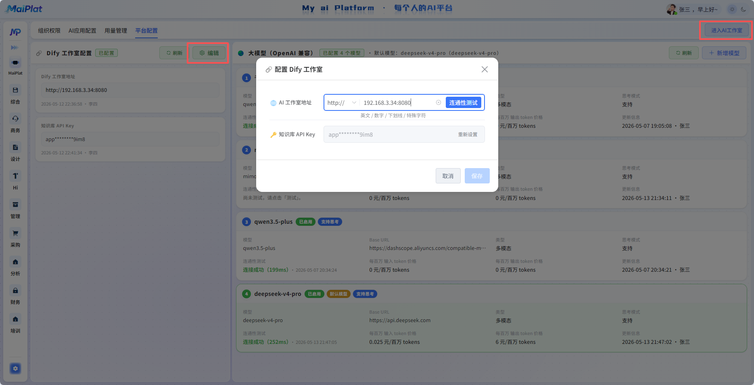
Task: Switch to 组织权限 tab
Action: (x=49, y=31)
